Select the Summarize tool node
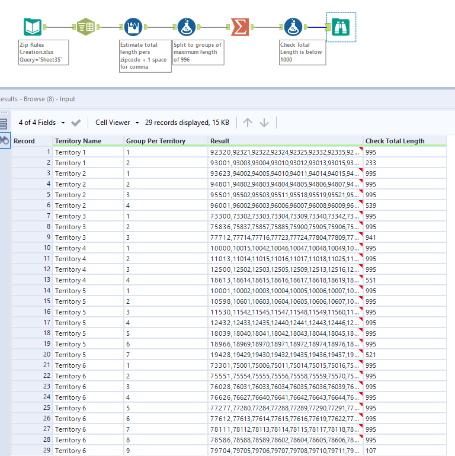This screenshot has width=455, height=456. pyautogui.click(x=239, y=27)
